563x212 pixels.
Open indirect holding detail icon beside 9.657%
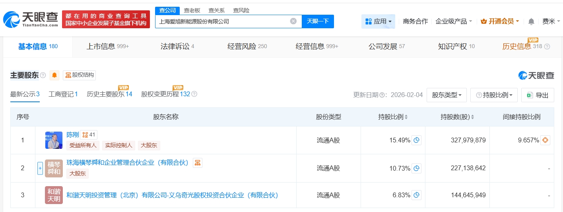click(545, 140)
